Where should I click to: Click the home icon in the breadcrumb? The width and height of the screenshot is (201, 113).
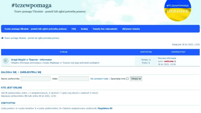(2, 38)
